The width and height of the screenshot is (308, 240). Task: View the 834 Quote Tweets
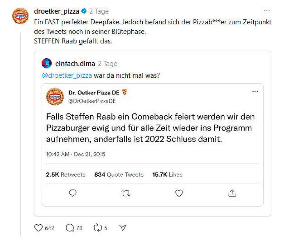119,174
